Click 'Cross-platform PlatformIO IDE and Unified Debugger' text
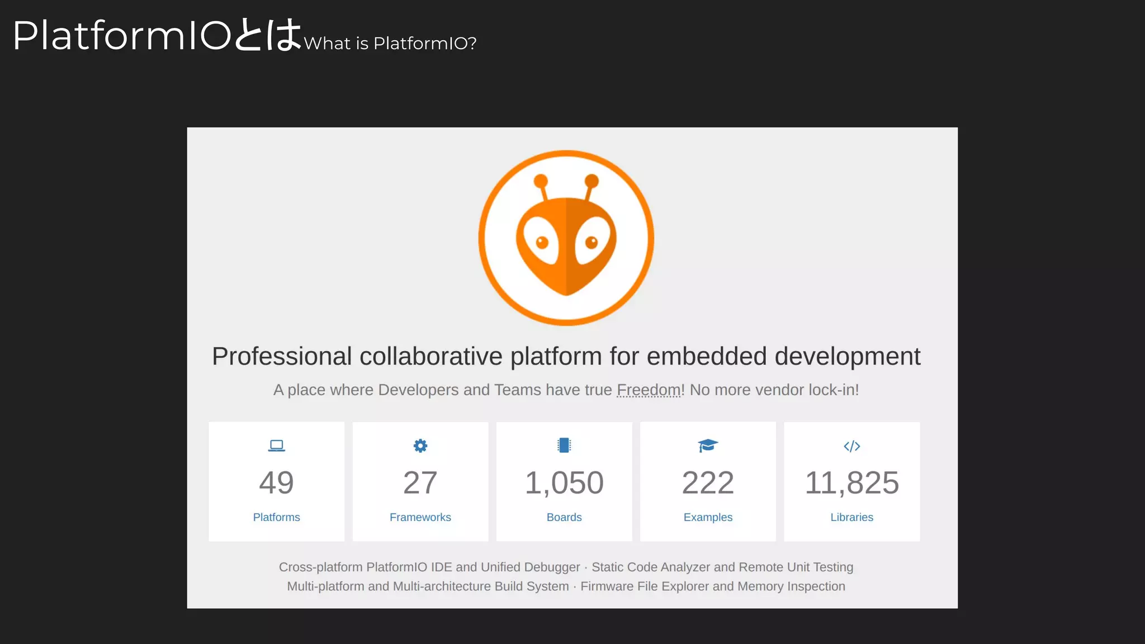The width and height of the screenshot is (1145, 644). [x=429, y=567]
